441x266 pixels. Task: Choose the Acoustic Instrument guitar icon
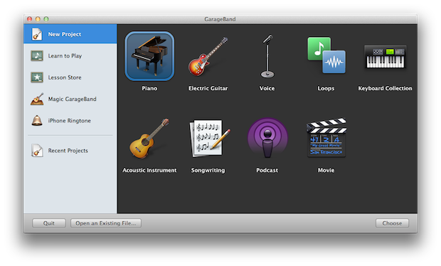(x=149, y=139)
